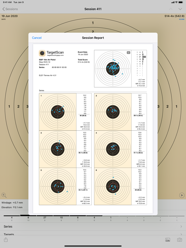Tap the next session down chevron
This screenshot has width=186, height=248.
[180, 9]
